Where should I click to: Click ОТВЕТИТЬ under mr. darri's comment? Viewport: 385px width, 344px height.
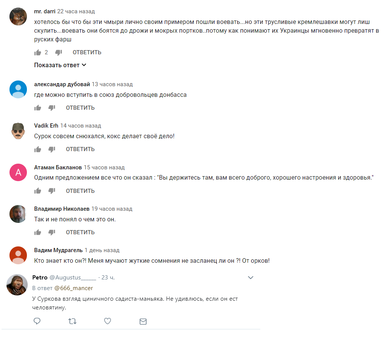(87, 52)
